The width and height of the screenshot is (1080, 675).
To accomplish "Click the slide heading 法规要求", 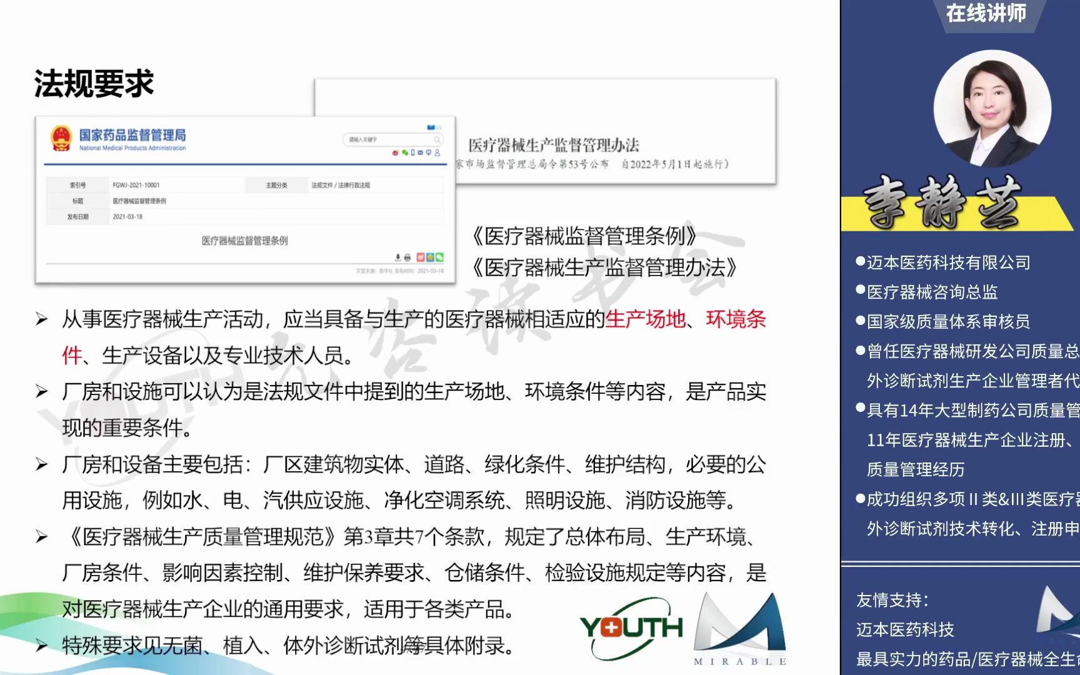I will click(94, 83).
